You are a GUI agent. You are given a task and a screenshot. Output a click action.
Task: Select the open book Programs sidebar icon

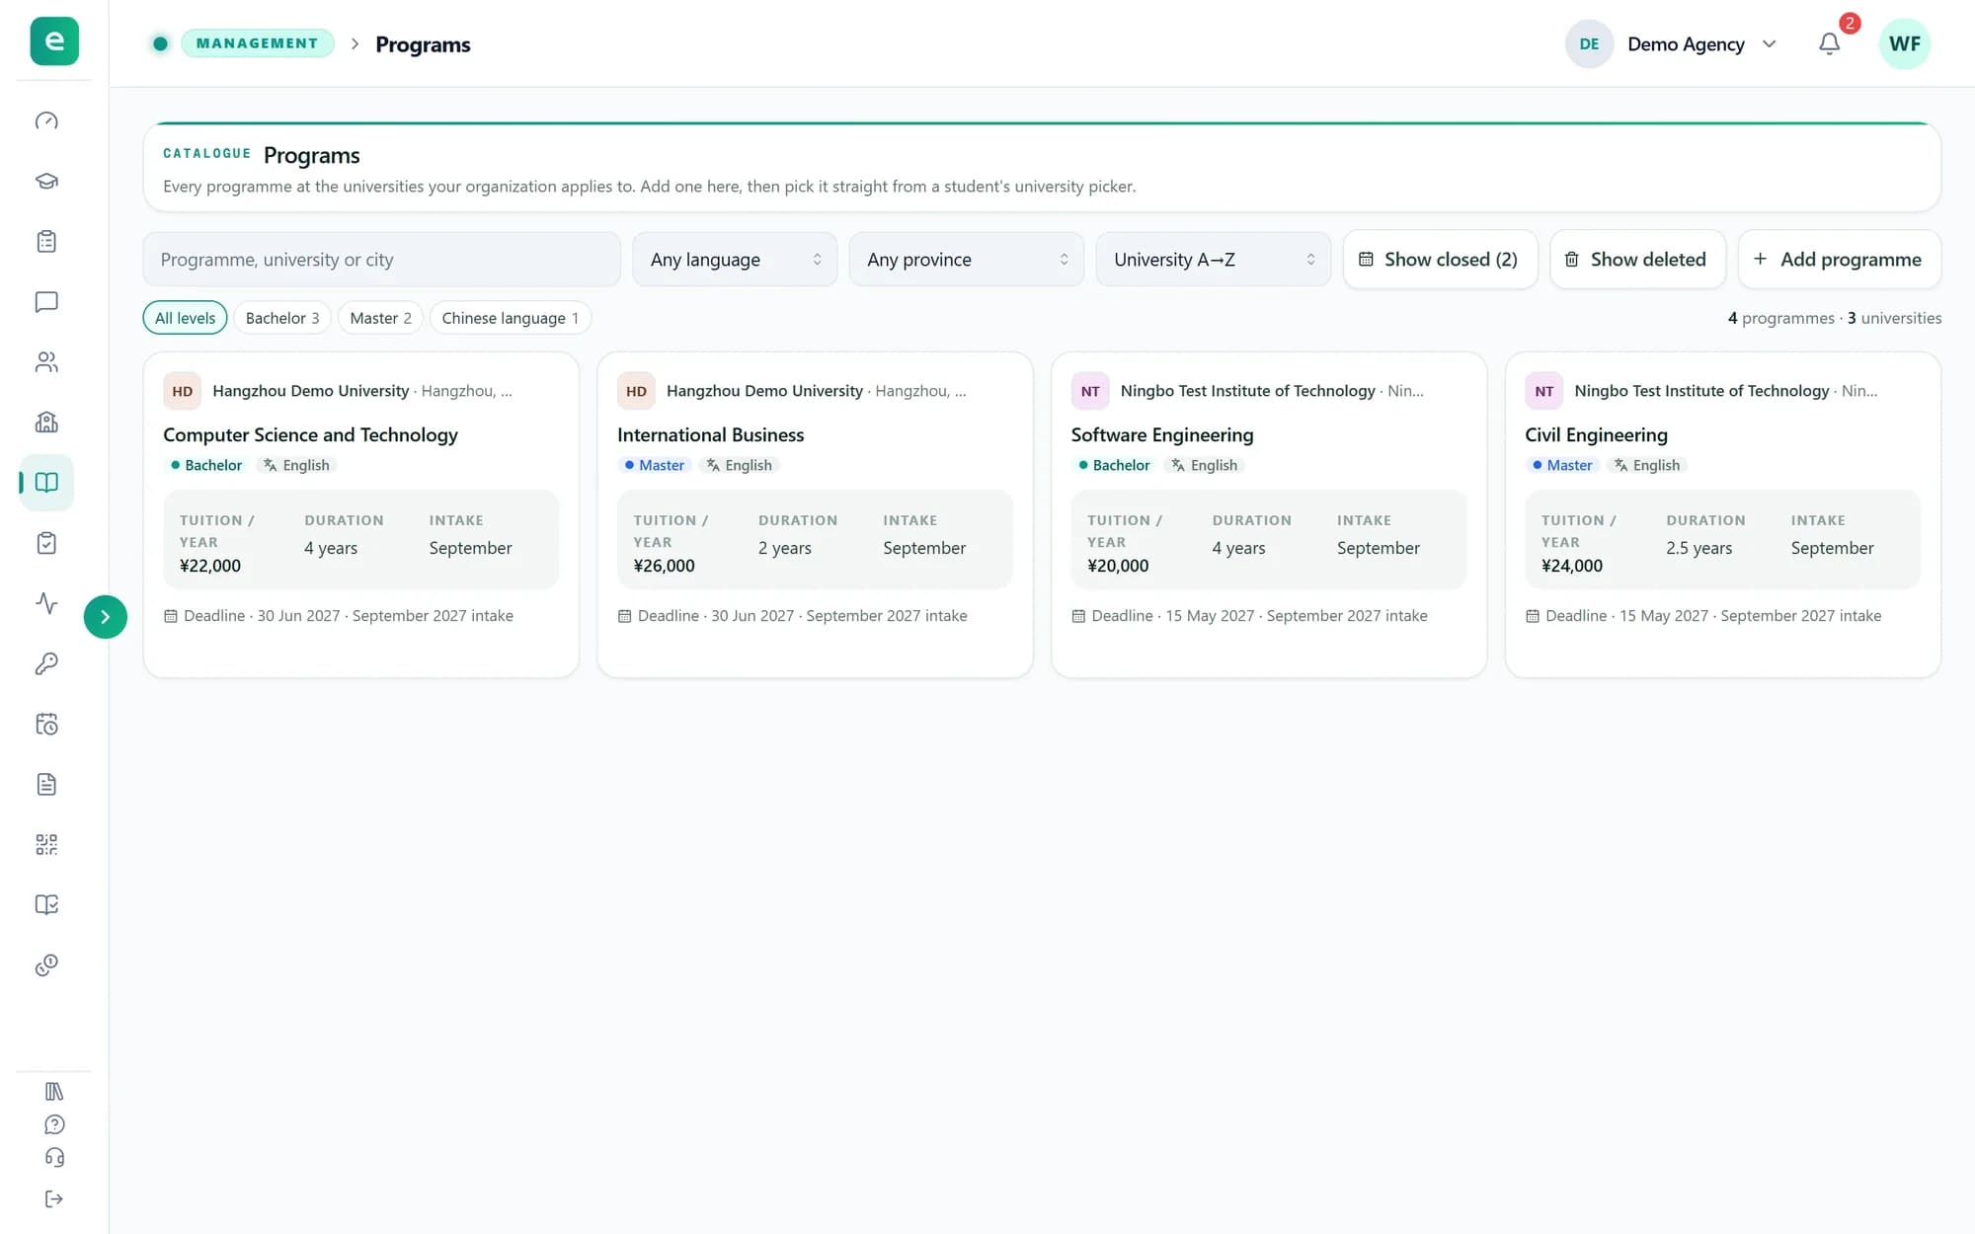(46, 482)
